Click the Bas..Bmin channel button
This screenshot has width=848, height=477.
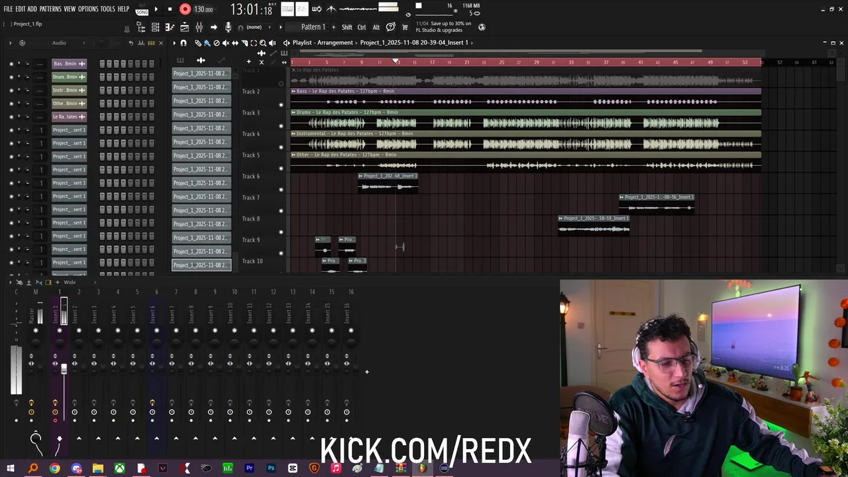pyautogui.click(x=69, y=64)
